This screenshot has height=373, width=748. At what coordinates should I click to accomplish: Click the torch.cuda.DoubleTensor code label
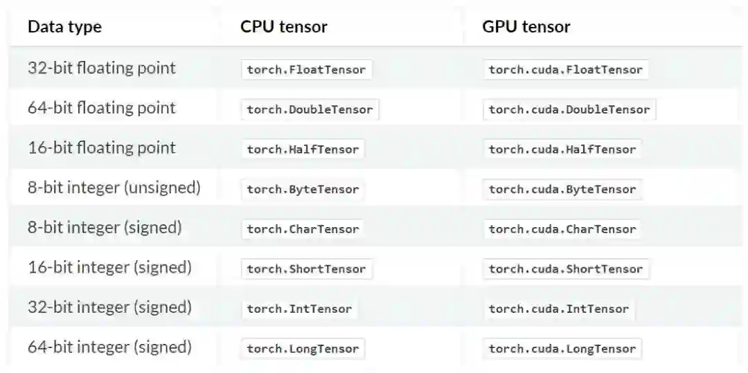point(569,109)
